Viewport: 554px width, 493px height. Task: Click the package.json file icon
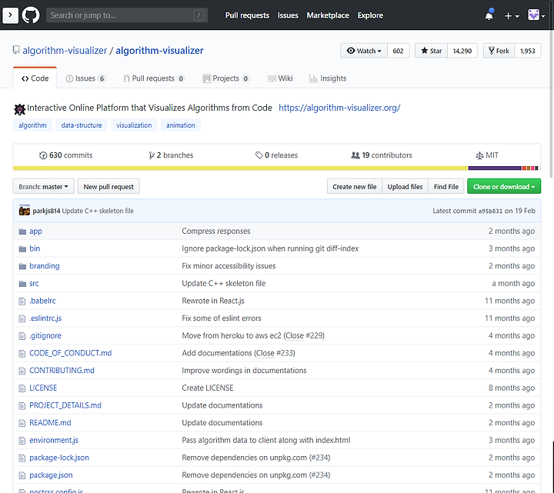(x=22, y=475)
